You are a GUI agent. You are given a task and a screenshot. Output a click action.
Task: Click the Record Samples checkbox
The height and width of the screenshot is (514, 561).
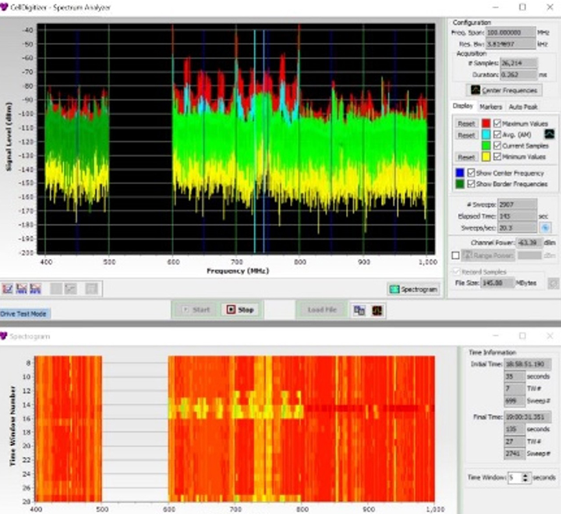pyautogui.click(x=456, y=272)
